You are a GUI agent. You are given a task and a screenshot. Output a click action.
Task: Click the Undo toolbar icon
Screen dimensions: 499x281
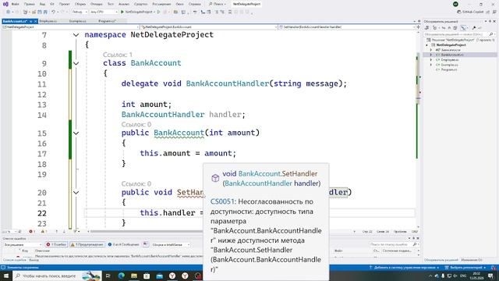54,12
